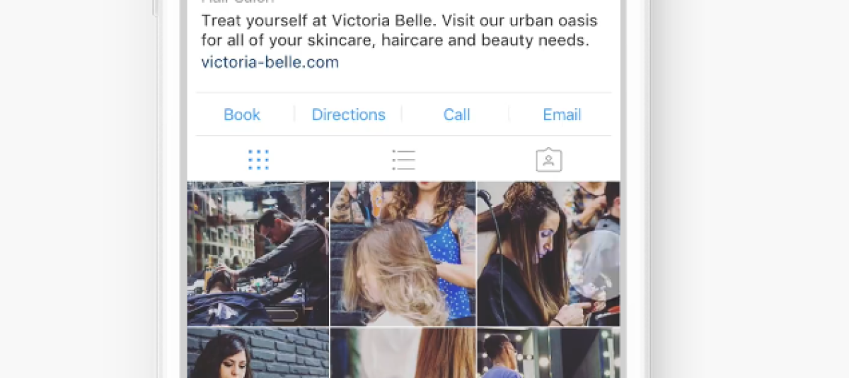Tap the Hair Salon category label
The image size is (849, 378).
pos(238,2)
